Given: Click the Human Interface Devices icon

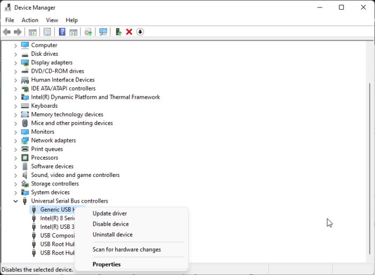Looking at the screenshot, I should (25, 80).
